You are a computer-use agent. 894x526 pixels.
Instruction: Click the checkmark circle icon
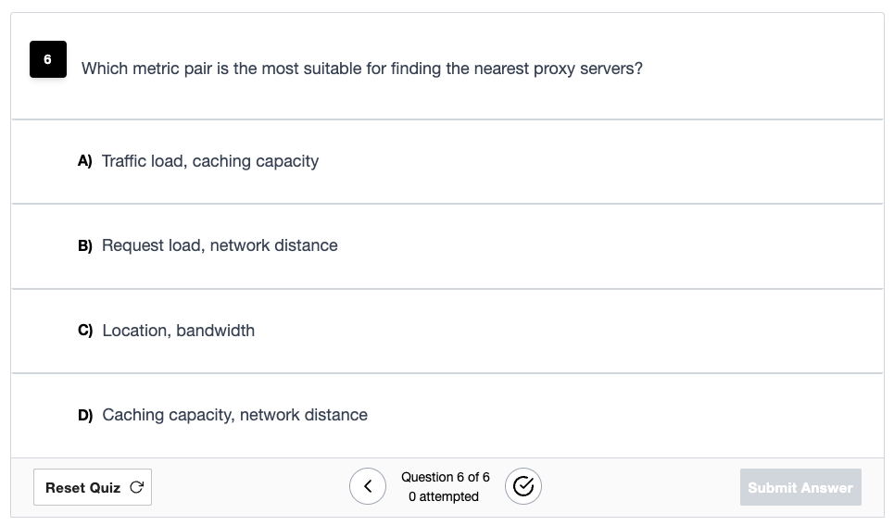point(523,487)
